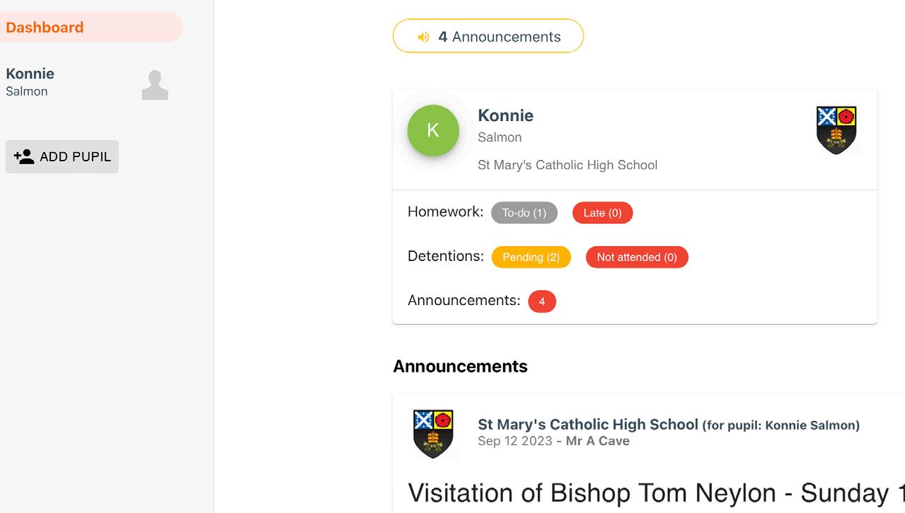Open the Dashboard sidebar item
This screenshot has height=513, width=905.
tap(45, 28)
